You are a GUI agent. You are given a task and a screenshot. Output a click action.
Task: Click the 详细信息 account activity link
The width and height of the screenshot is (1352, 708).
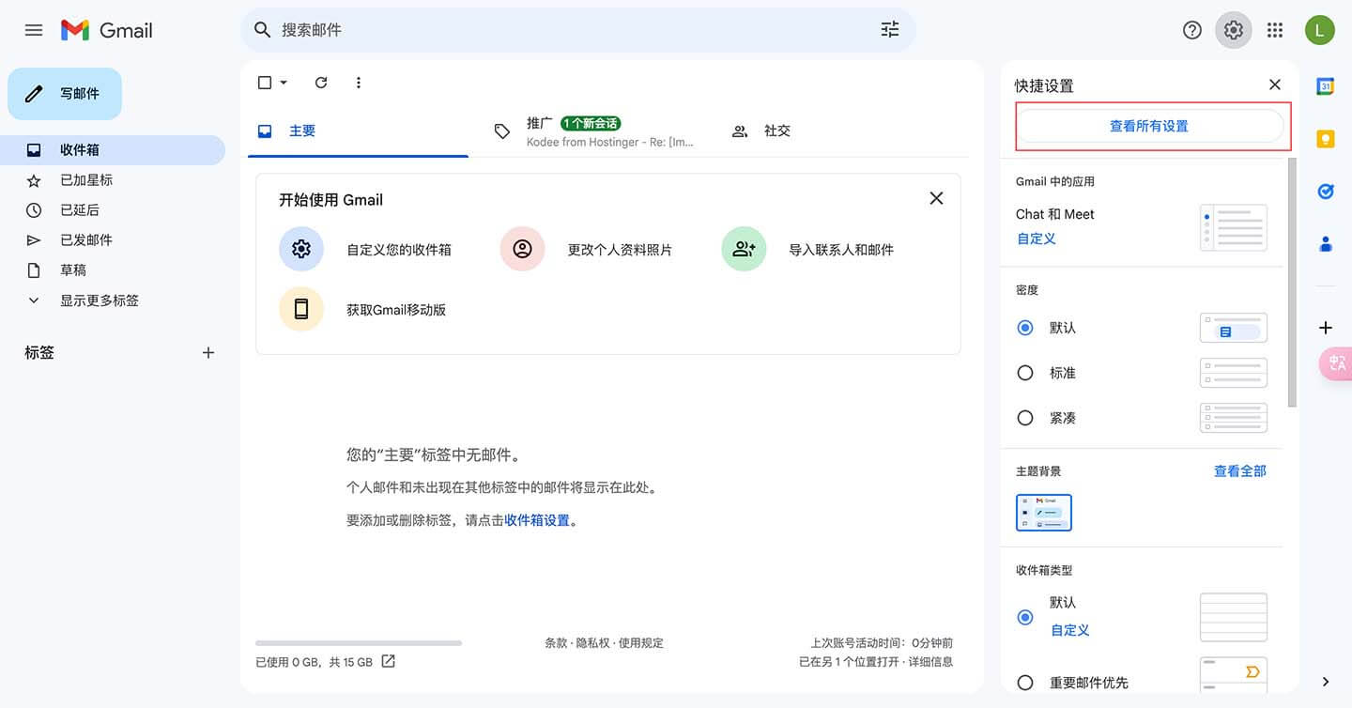coord(929,662)
